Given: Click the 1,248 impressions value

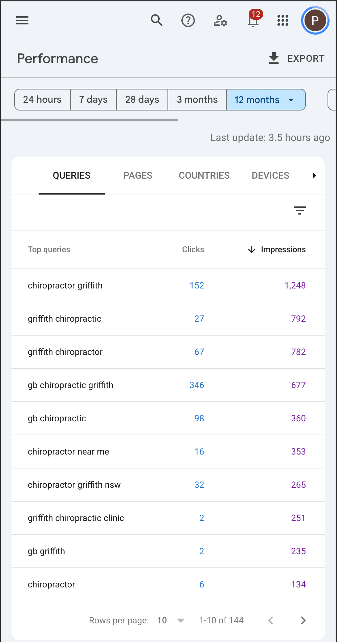Looking at the screenshot, I should pyautogui.click(x=295, y=285).
